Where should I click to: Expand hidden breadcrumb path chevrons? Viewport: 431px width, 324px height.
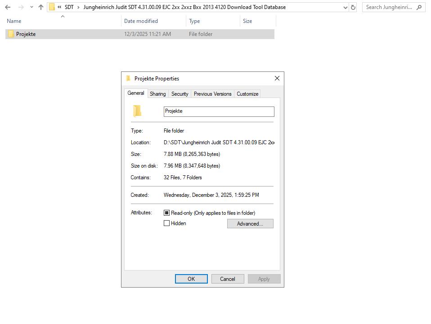pos(59,7)
